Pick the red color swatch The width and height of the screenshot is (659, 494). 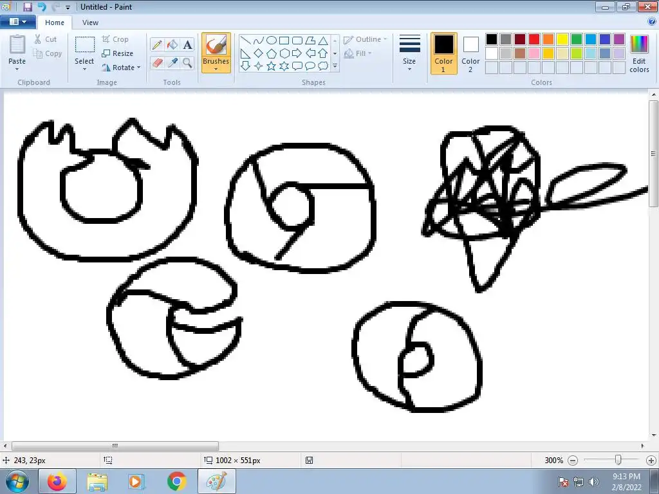click(x=534, y=39)
